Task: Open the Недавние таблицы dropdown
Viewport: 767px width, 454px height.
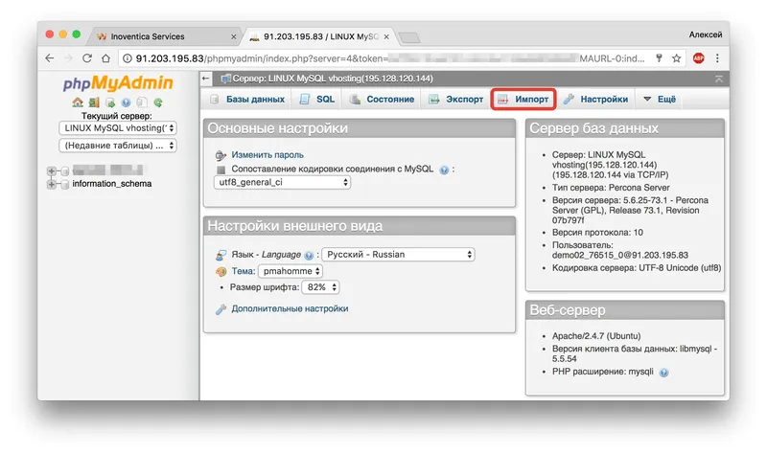Action: pos(117,146)
